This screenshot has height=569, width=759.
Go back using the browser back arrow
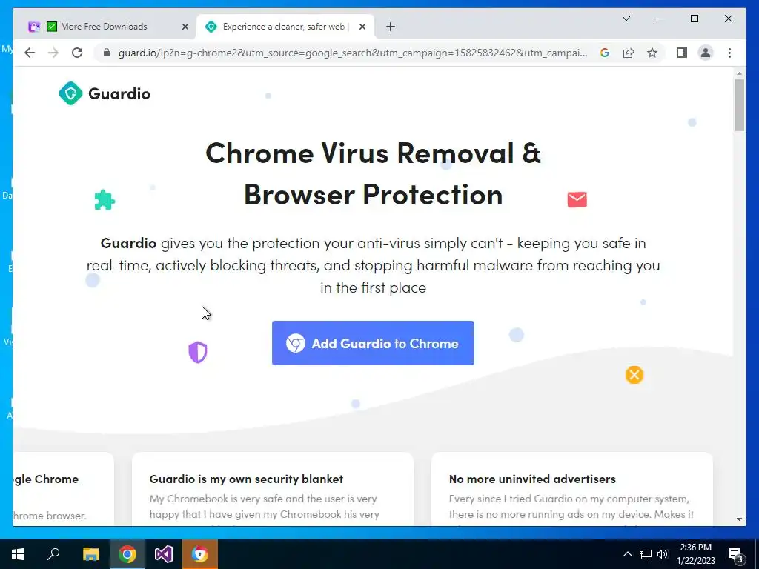(30, 53)
